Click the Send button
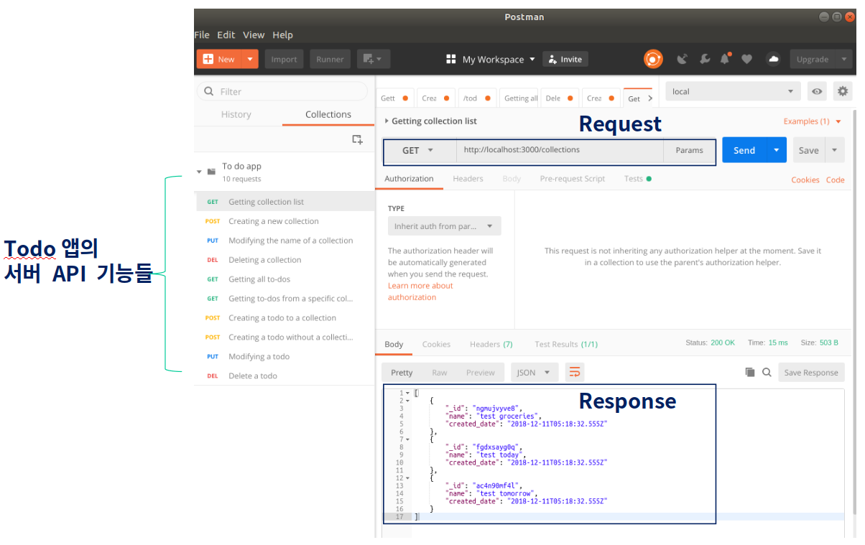This screenshot has width=865, height=545. 744,150
